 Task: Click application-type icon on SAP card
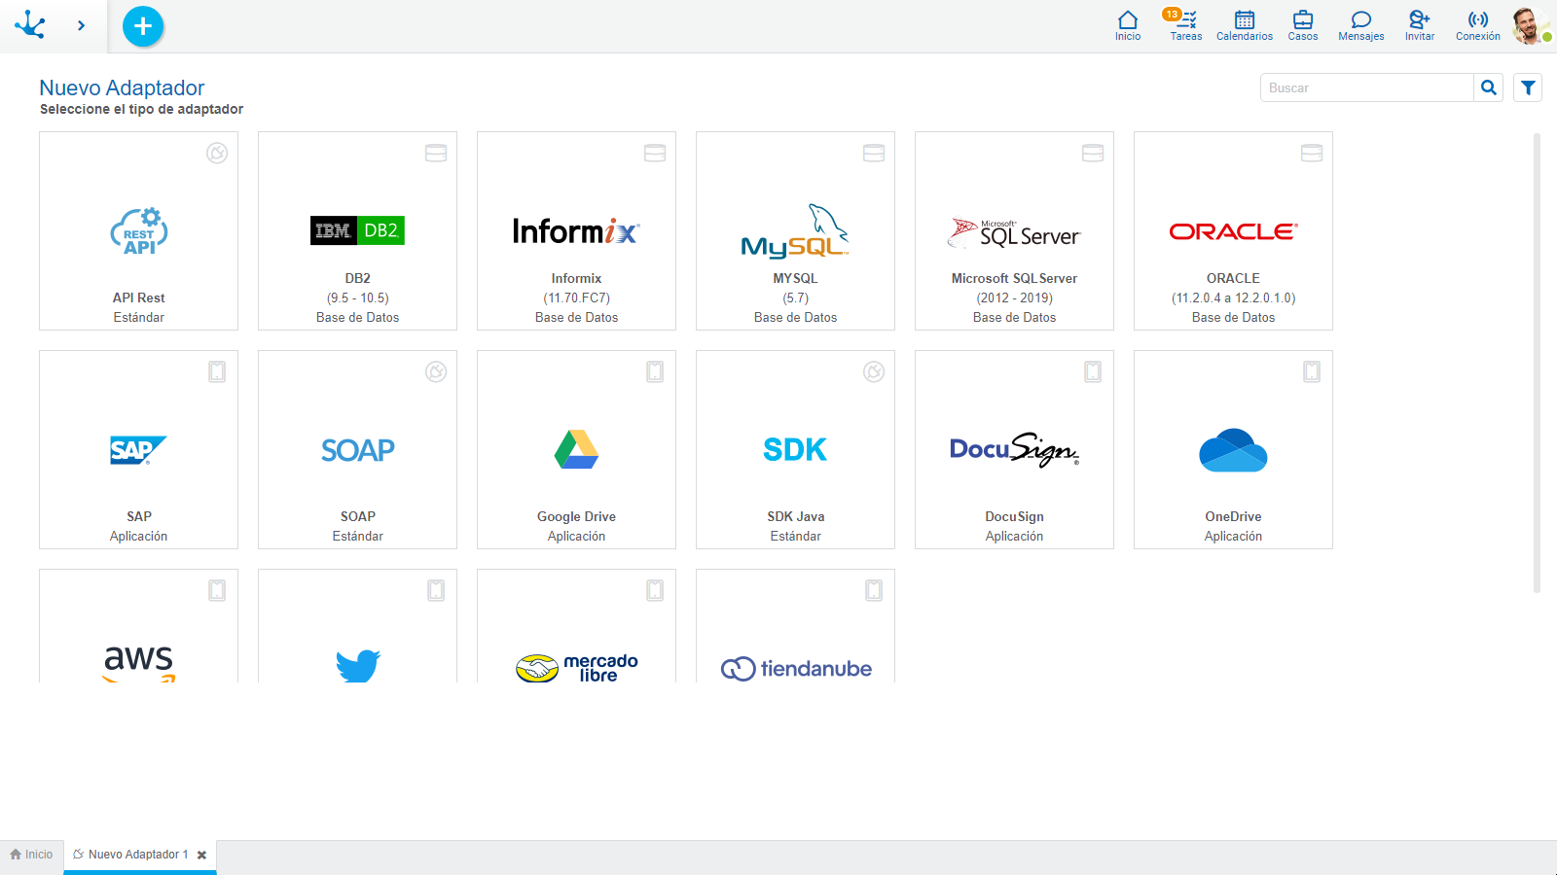point(217,371)
